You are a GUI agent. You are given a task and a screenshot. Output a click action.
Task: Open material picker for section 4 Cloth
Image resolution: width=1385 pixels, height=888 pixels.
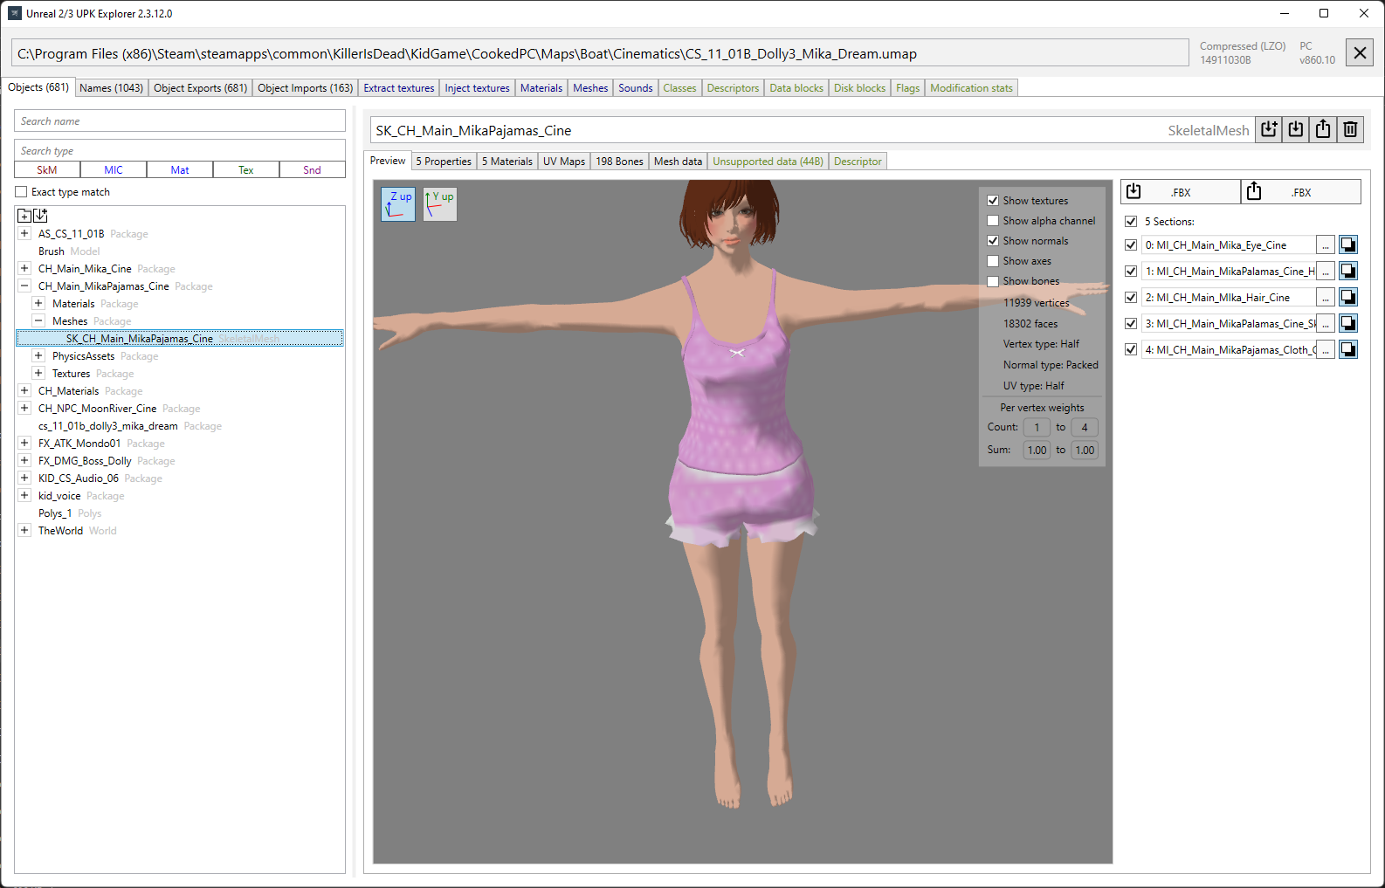[1326, 350]
